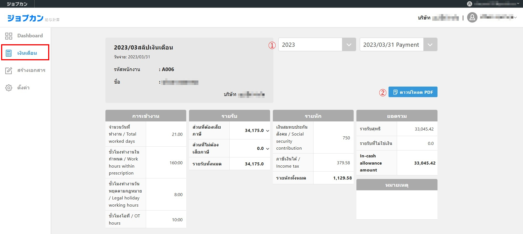The image size is (523, 234).
Task: Click the create document pencil icon
Action: pyautogui.click(x=9, y=71)
